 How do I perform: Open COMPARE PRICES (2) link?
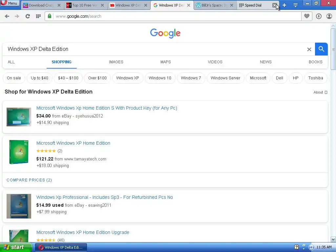pos(29,180)
